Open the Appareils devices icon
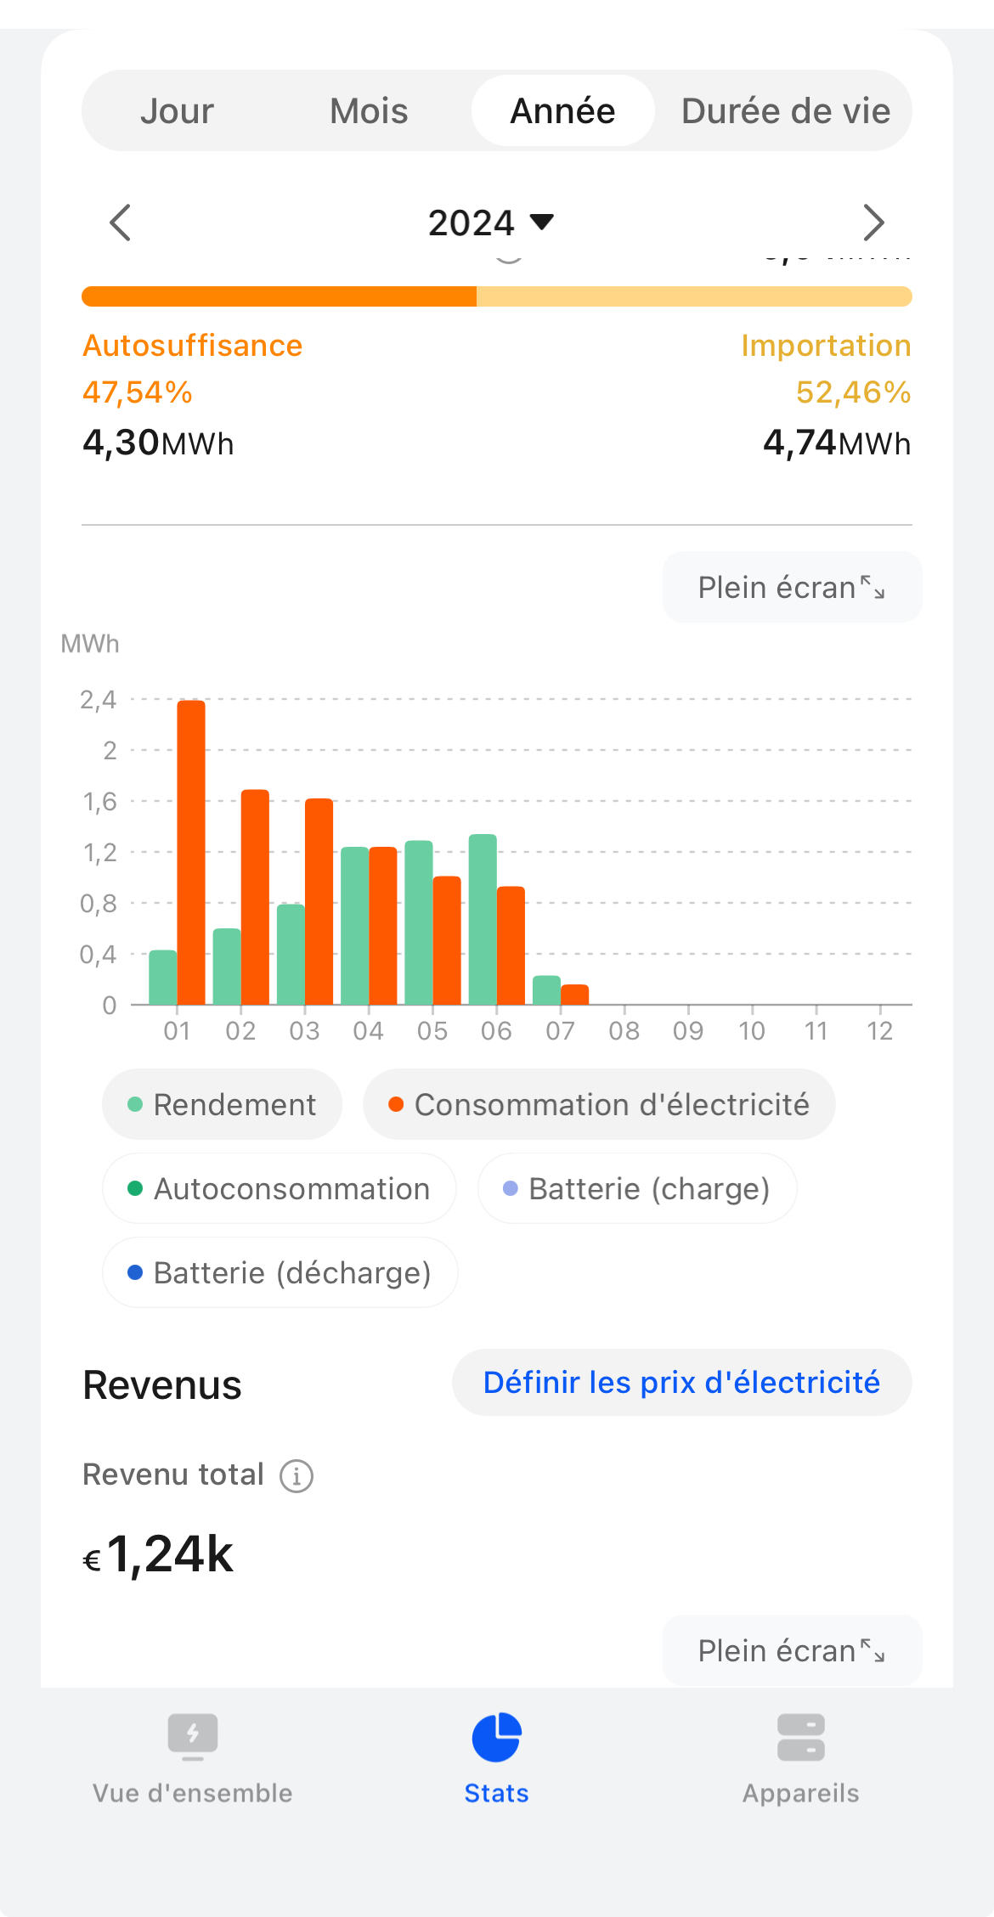 (x=800, y=1738)
